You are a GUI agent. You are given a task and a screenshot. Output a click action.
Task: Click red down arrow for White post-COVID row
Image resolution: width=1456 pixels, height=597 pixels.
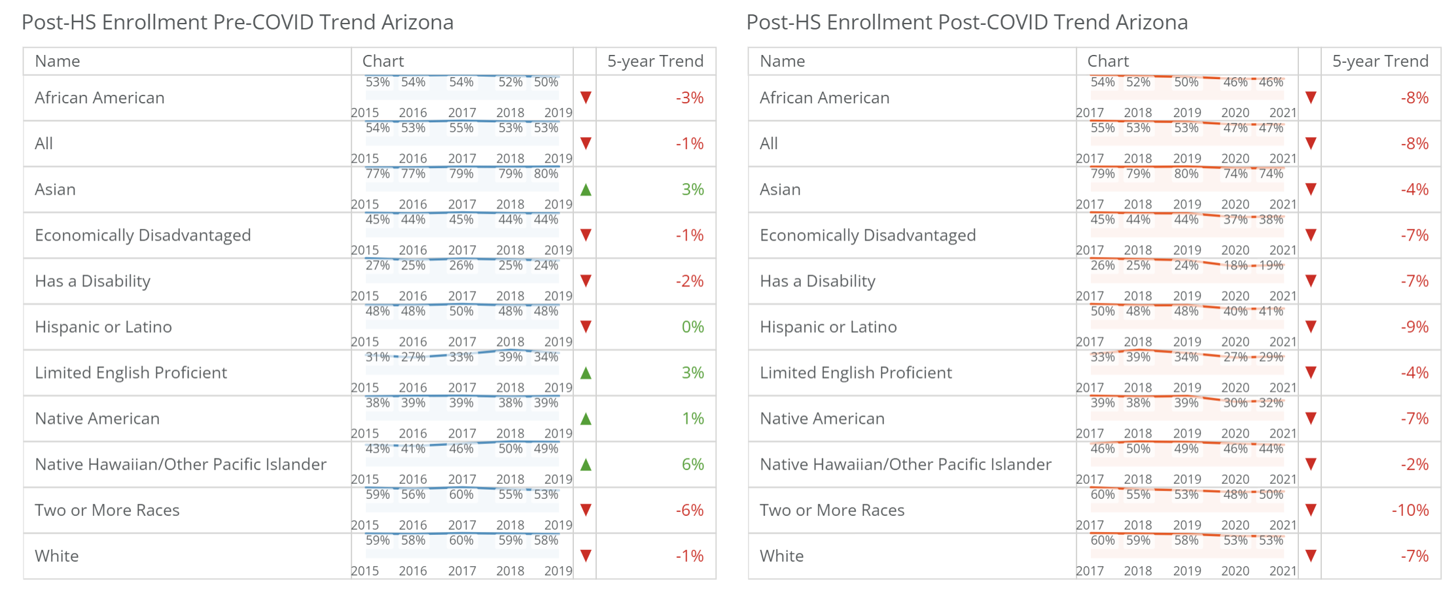pyautogui.click(x=1310, y=556)
